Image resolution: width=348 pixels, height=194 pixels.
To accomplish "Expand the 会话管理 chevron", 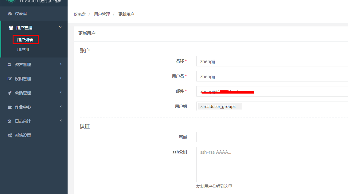I will click(61, 92).
